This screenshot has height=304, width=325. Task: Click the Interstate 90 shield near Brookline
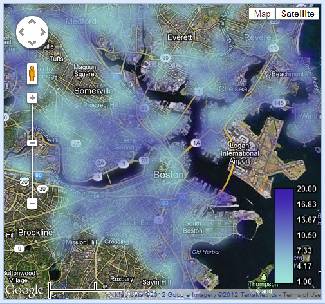(x=39, y=175)
